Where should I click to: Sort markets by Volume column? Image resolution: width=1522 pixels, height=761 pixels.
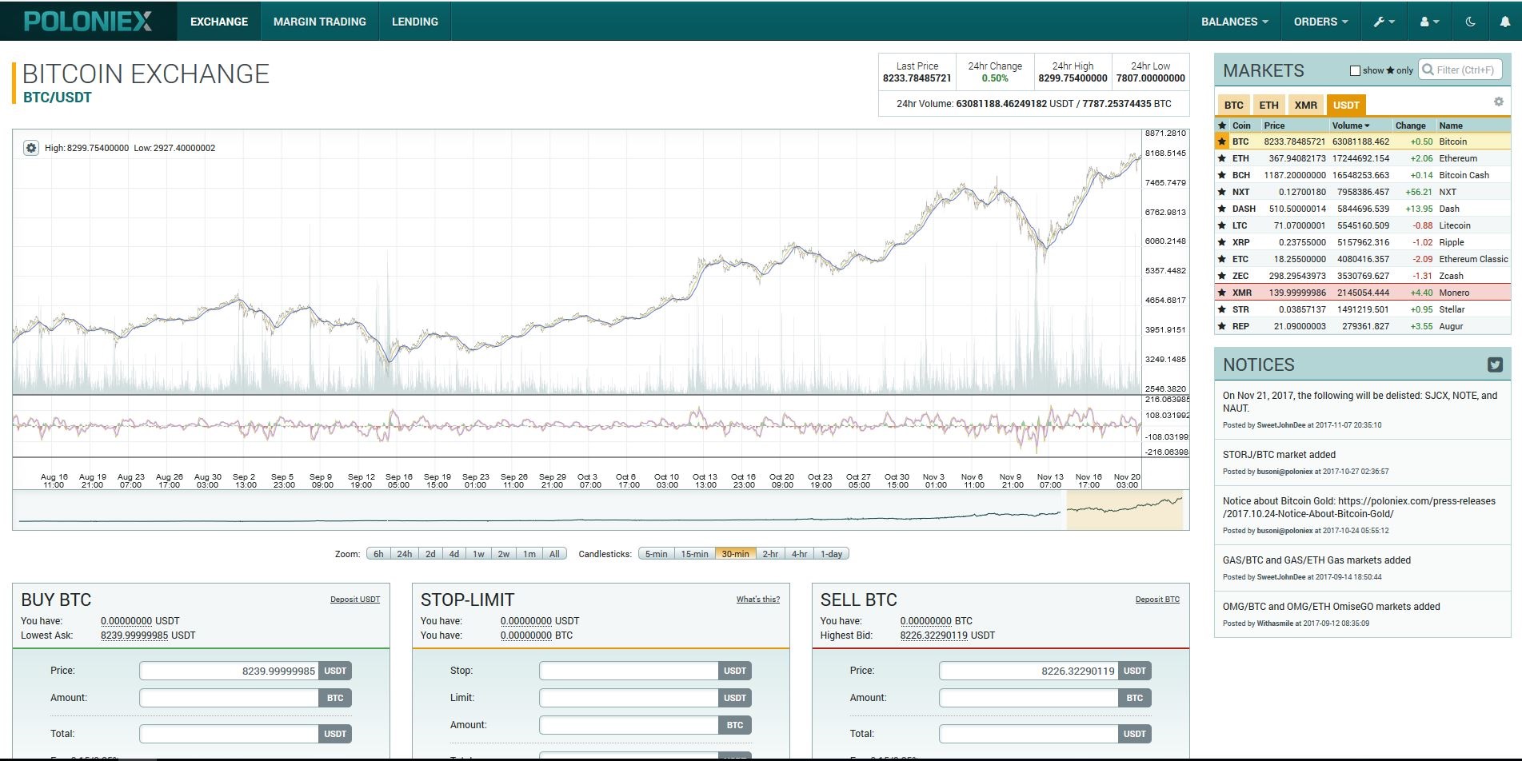click(x=1350, y=126)
